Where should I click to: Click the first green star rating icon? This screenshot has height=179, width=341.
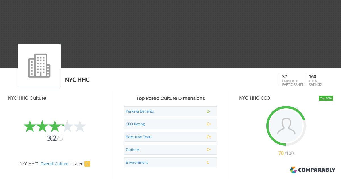pos(30,126)
